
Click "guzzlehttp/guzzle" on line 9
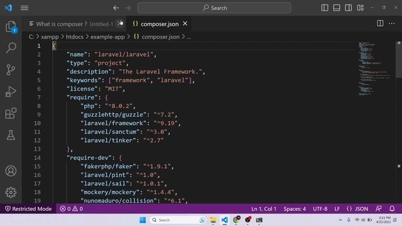coord(114,114)
